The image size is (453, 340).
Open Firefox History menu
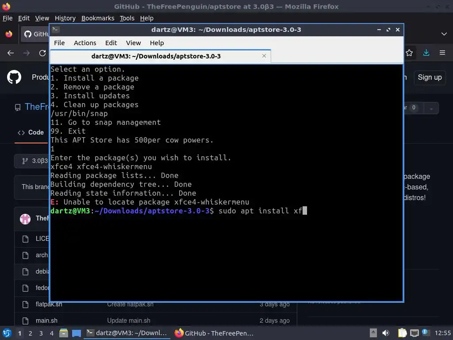65,18
